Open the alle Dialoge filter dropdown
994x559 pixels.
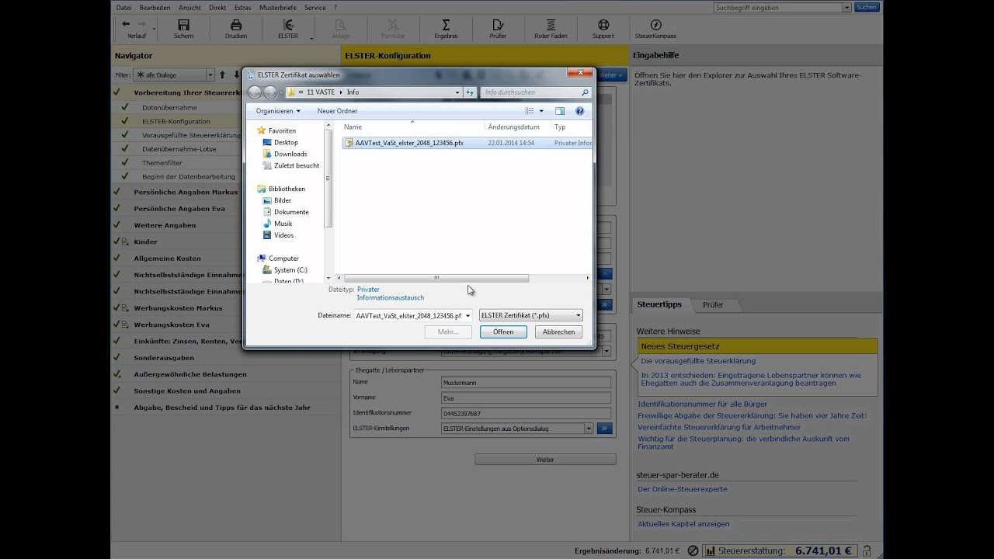tap(174, 75)
